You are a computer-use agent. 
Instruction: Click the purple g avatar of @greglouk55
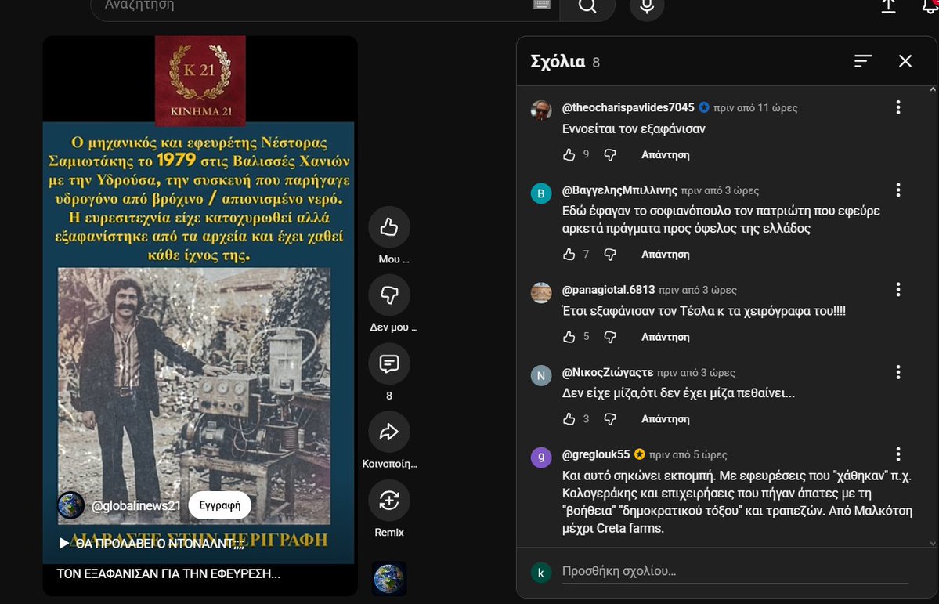click(541, 458)
